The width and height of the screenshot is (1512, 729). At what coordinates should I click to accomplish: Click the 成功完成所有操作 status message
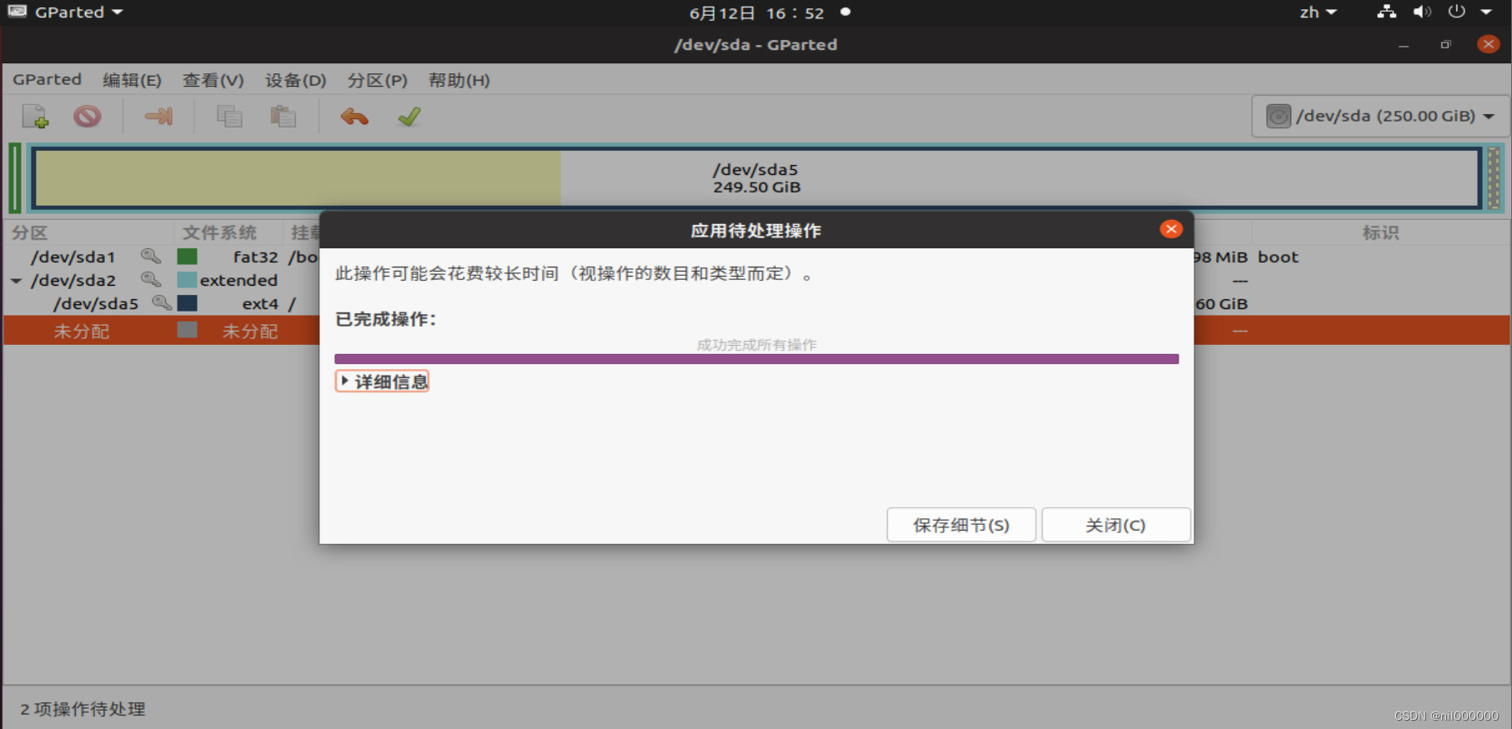click(757, 344)
